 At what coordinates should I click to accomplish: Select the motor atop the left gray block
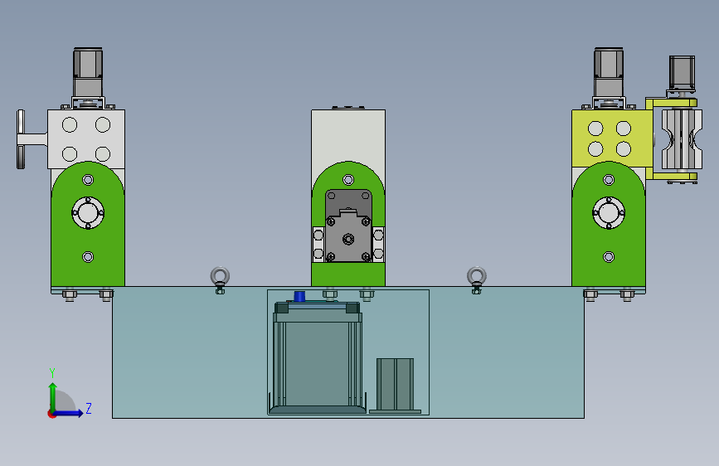(x=88, y=72)
